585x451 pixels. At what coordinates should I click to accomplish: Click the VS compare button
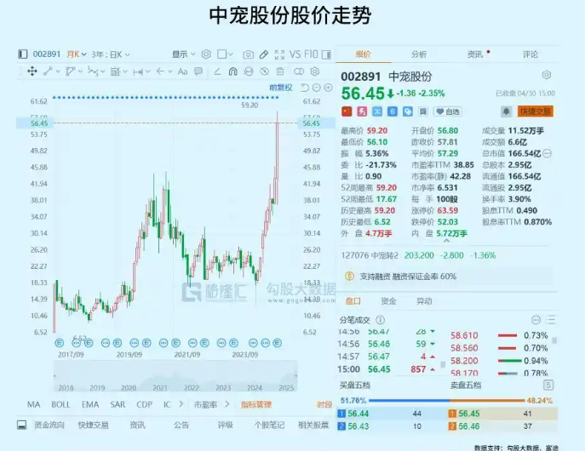295,54
